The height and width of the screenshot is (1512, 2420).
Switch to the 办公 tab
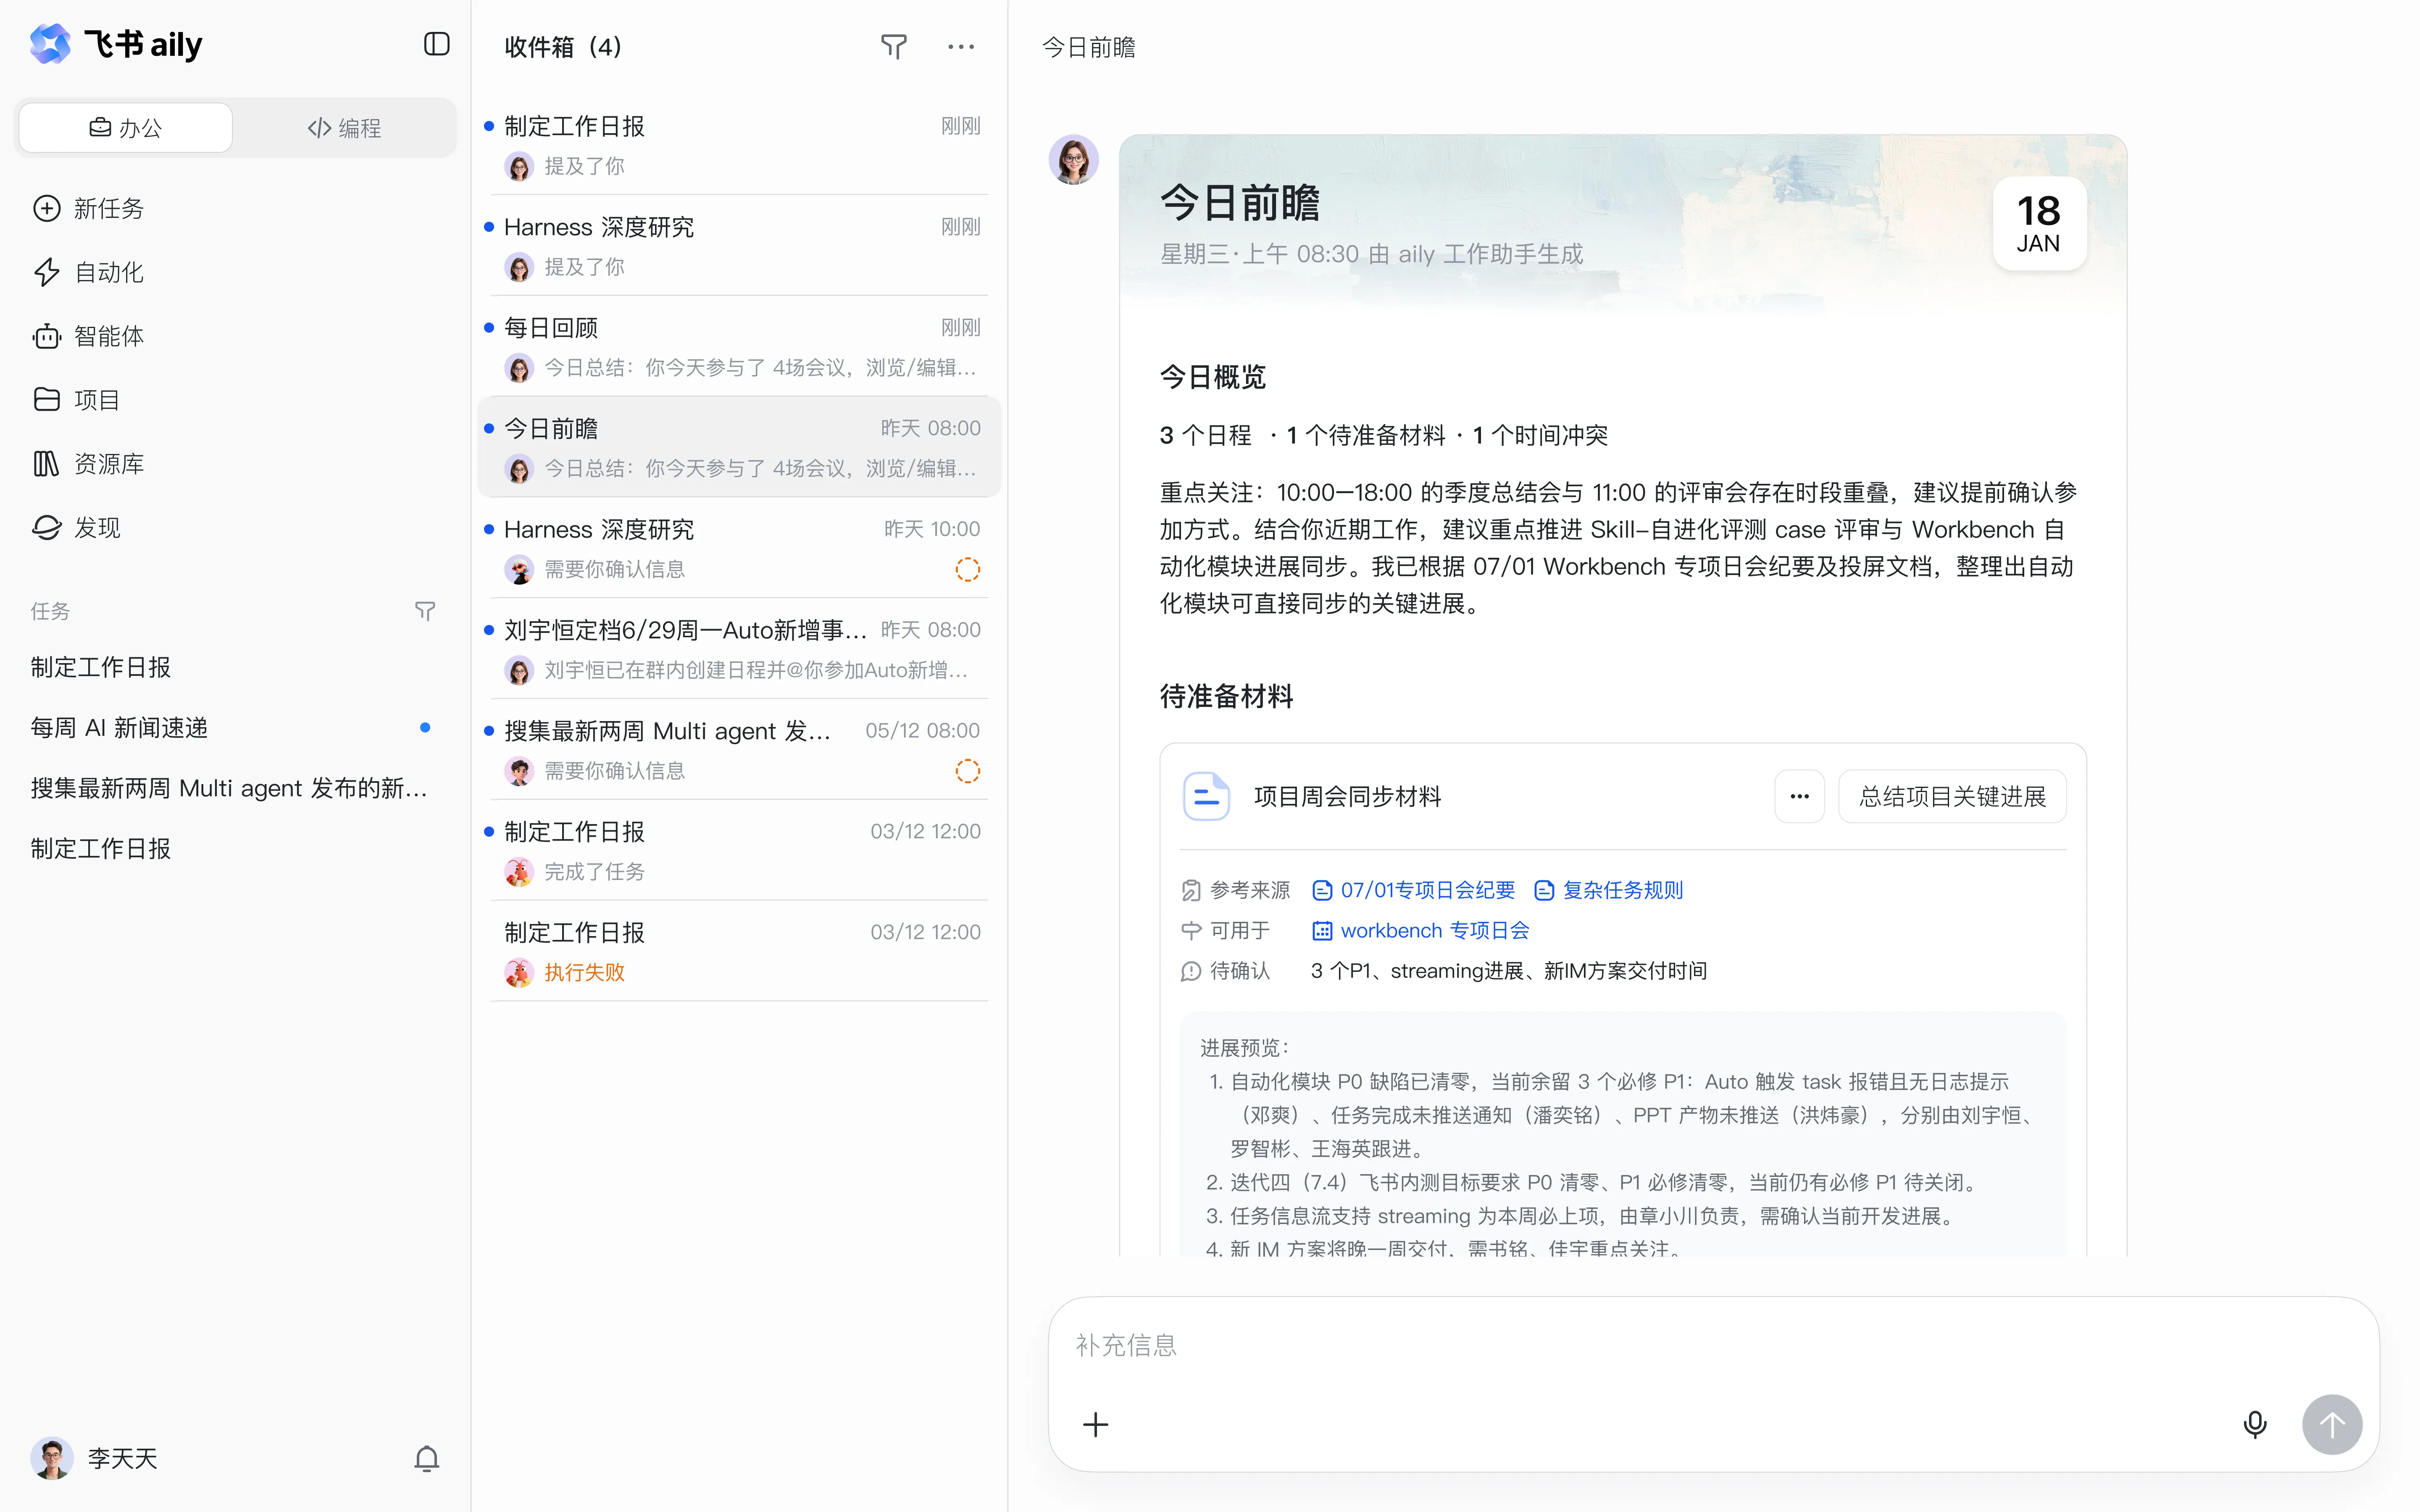126,128
